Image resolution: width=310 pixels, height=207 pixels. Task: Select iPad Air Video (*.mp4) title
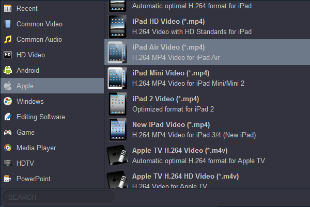click(168, 47)
